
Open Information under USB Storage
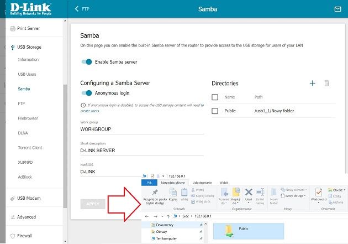tap(28, 60)
